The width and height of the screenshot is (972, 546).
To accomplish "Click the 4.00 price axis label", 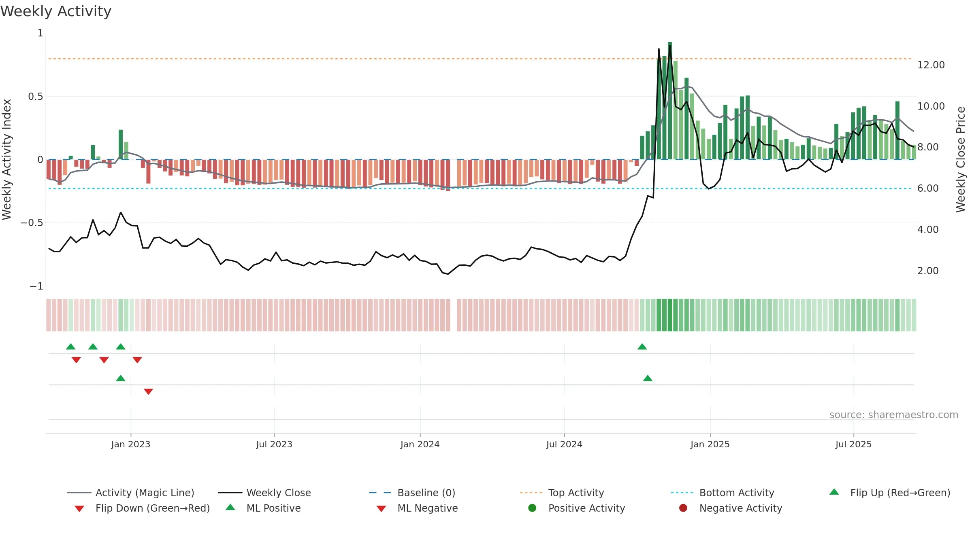I will 928,230.
